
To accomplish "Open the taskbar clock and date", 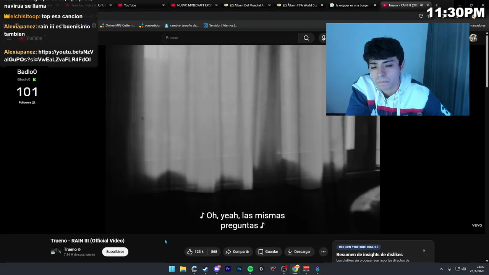I will click(478, 269).
